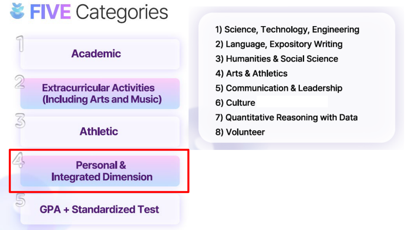Click number 4 badge beside Personal

pos(19,160)
